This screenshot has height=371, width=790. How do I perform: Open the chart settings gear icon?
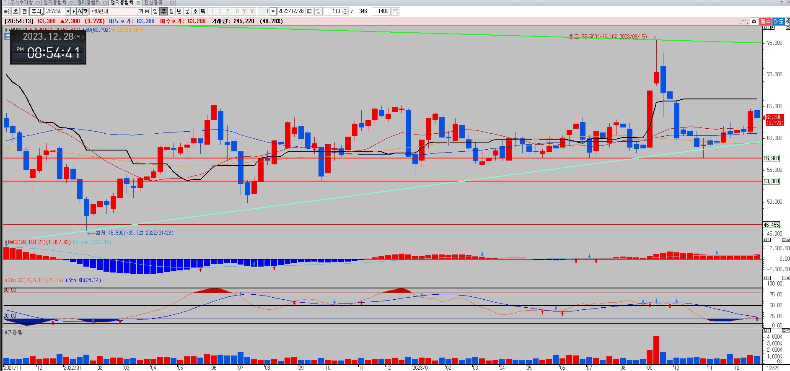pos(754,21)
